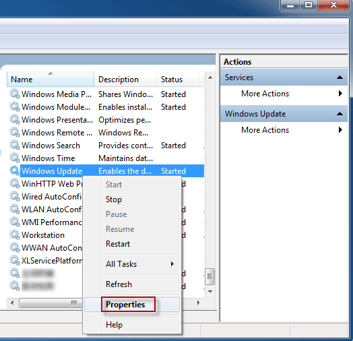Click the gear icon beside WMI Performance
This screenshot has height=341, width=353.
[x=15, y=222]
